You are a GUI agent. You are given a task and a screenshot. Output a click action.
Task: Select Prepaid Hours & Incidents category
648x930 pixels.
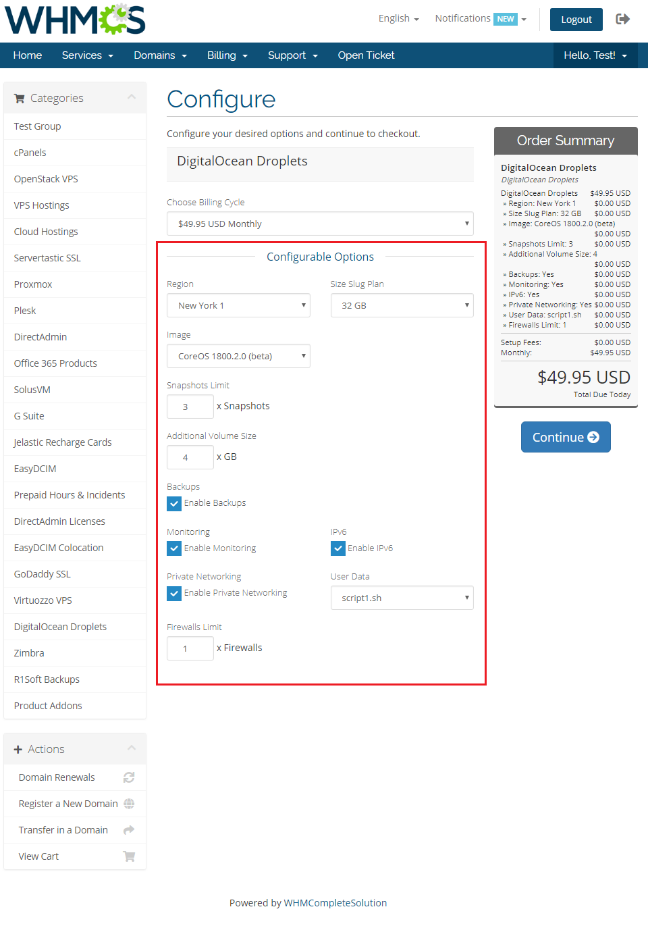point(75,495)
